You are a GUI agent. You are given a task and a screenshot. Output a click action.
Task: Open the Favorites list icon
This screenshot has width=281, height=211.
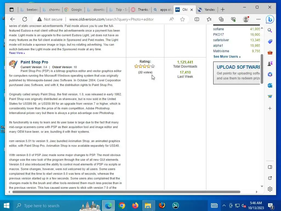(209, 19)
